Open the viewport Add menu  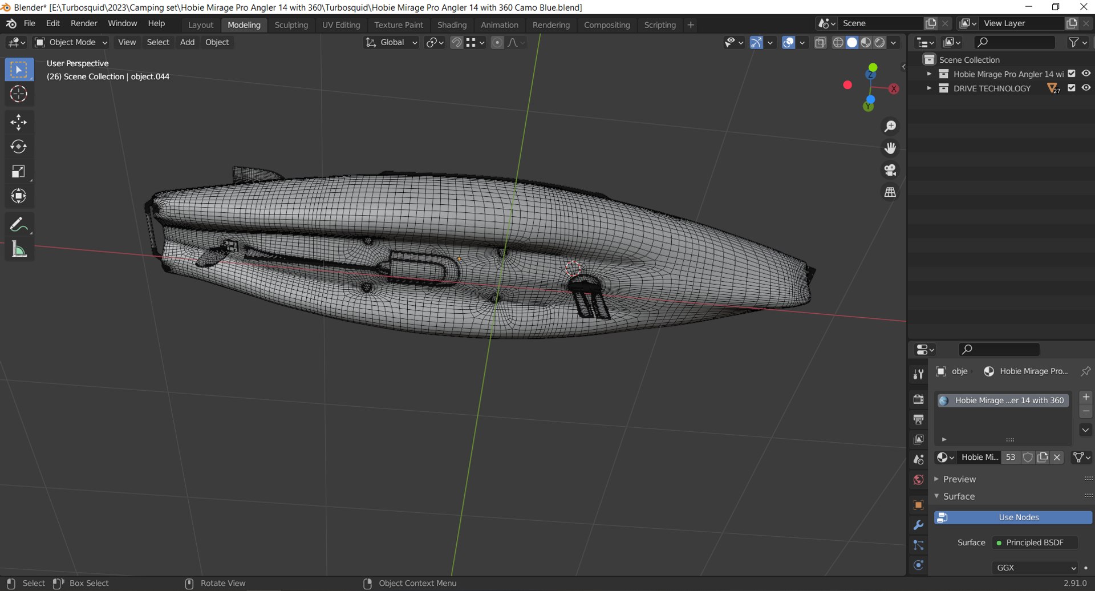pos(187,42)
